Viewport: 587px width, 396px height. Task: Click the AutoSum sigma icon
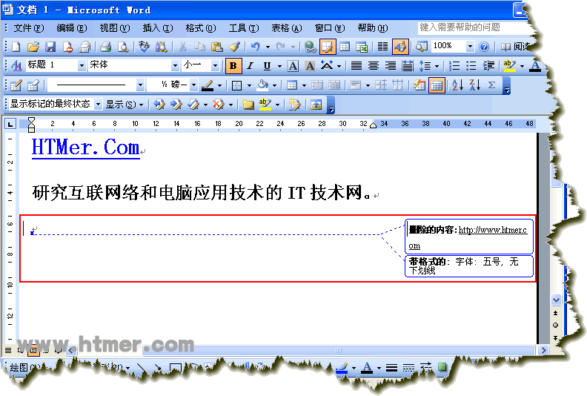click(491, 85)
